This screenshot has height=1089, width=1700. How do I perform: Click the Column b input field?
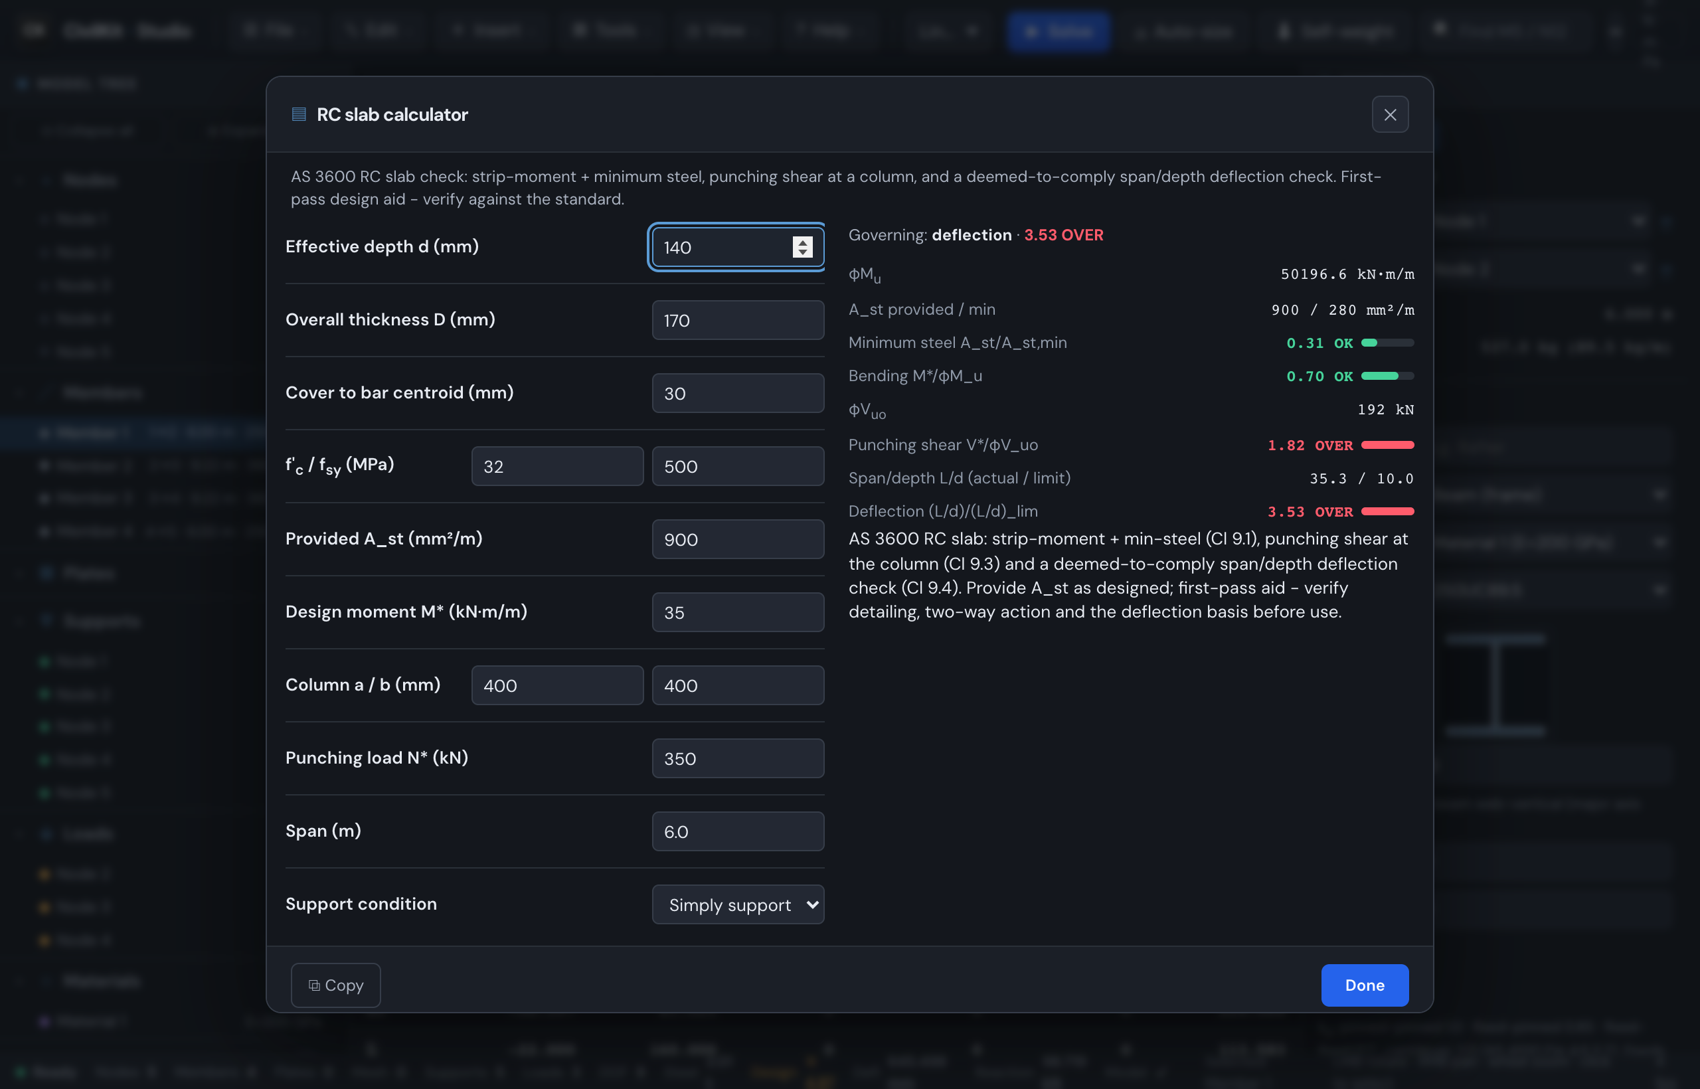coord(738,685)
